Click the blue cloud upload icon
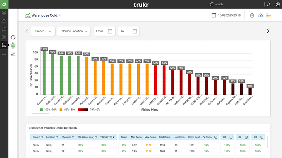This screenshot has height=158, width=282. point(261,15)
